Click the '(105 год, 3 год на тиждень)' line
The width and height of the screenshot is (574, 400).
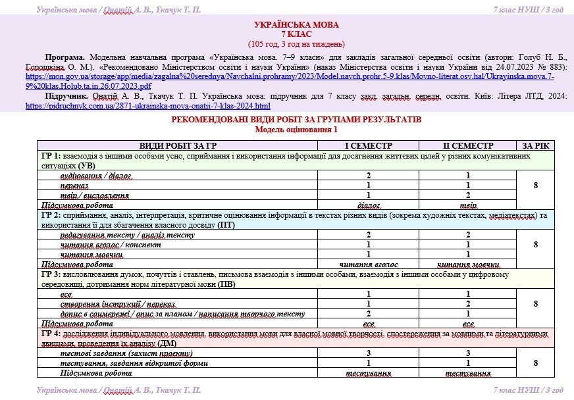296,44
